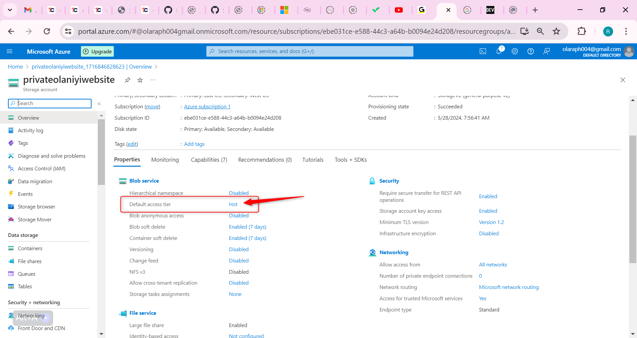This screenshot has width=637, height=338.
Task: Click the main content vertical scrollbar thumb
Action: point(633,199)
